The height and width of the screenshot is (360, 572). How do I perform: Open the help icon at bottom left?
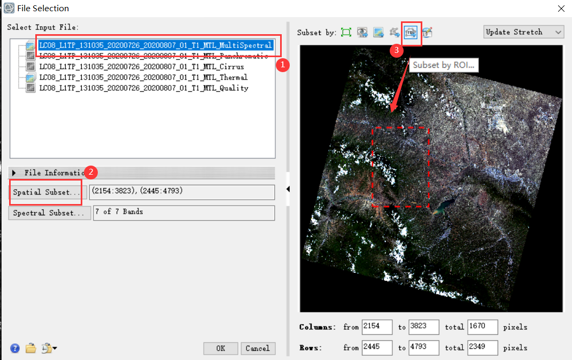[15, 348]
